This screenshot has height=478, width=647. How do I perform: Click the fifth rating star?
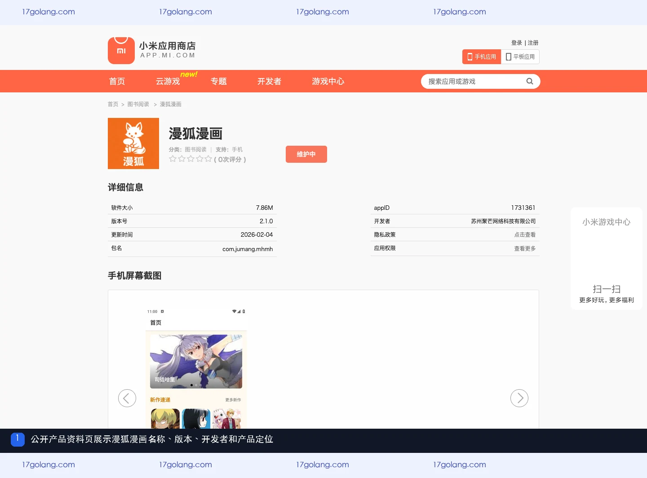208,159
